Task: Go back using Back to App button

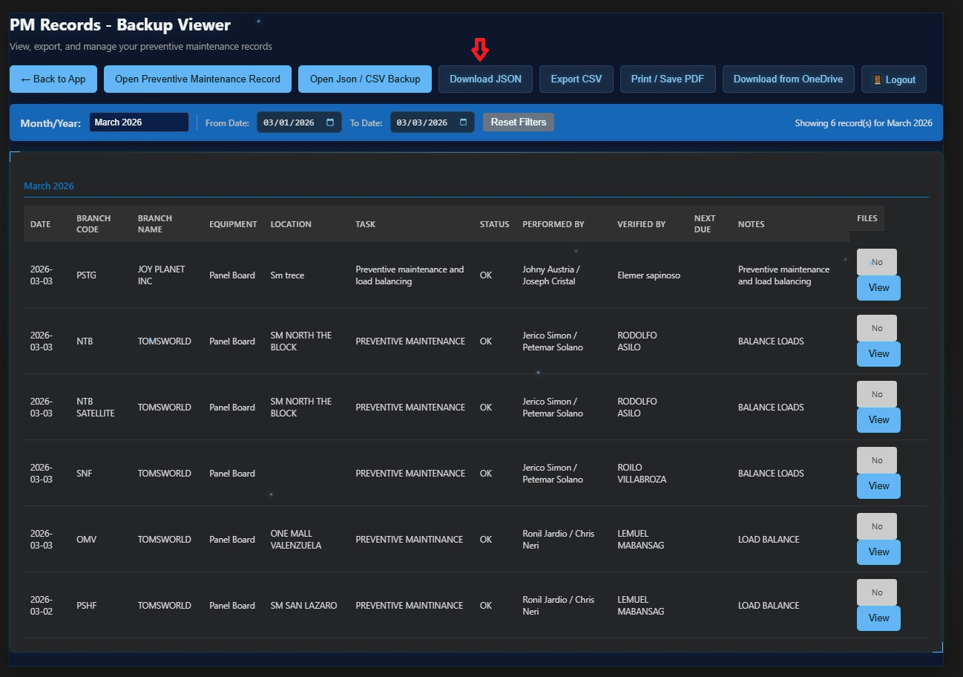Action: click(x=53, y=79)
